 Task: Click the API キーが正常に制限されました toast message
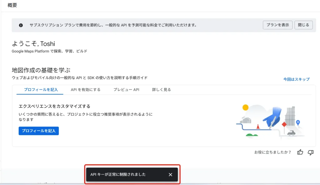tap(118, 175)
